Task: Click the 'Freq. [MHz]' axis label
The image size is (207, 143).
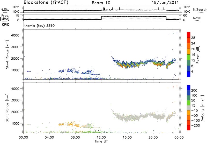Action: tap(5, 18)
